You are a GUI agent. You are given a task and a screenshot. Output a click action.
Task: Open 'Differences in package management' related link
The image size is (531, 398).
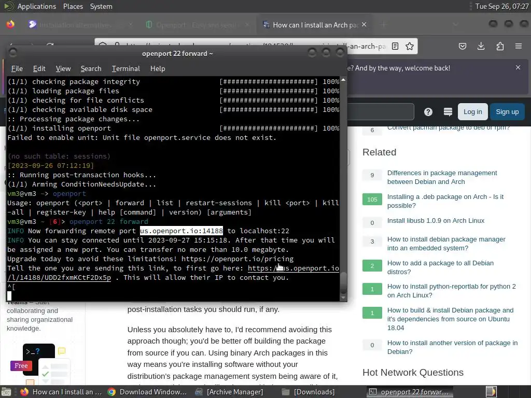pos(442,177)
